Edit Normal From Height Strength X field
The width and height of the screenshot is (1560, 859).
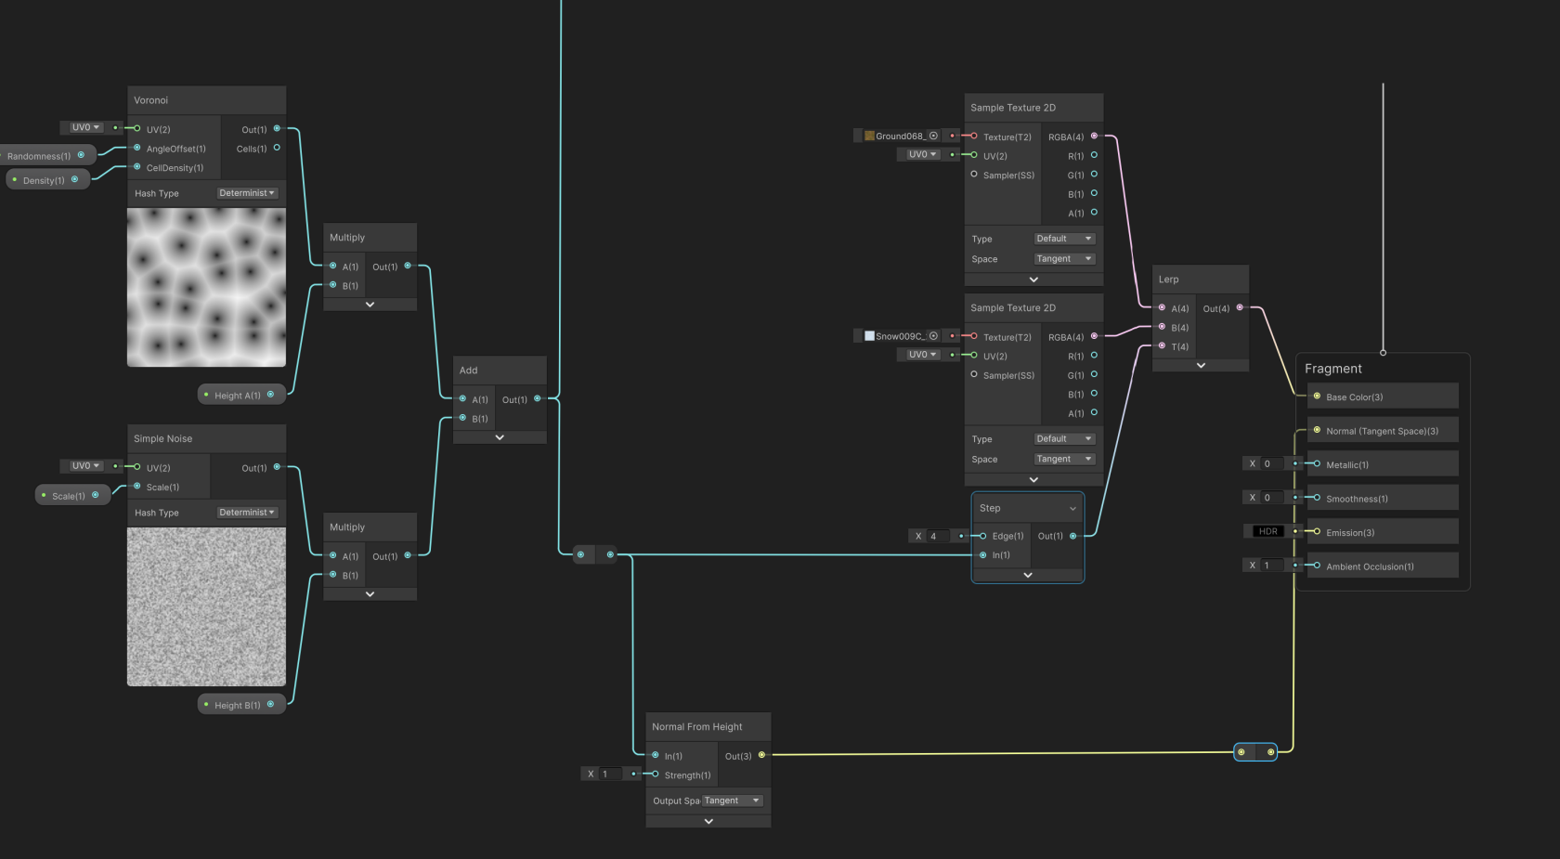tap(611, 774)
